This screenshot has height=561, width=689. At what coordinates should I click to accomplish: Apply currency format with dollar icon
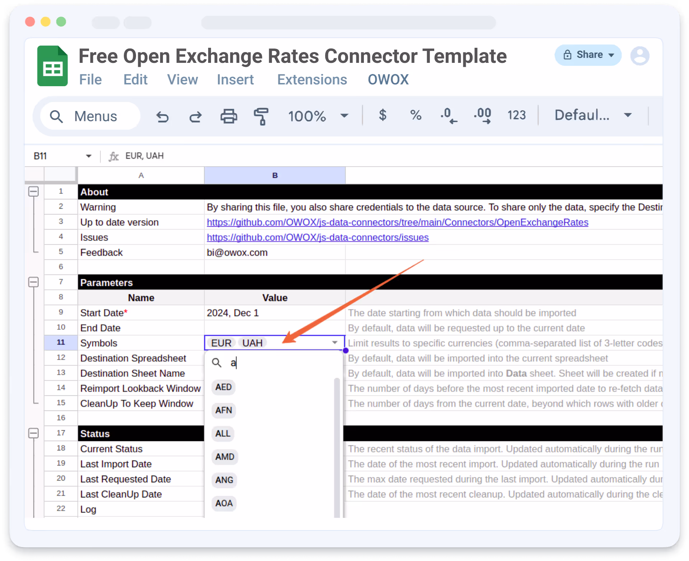coord(383,115)
